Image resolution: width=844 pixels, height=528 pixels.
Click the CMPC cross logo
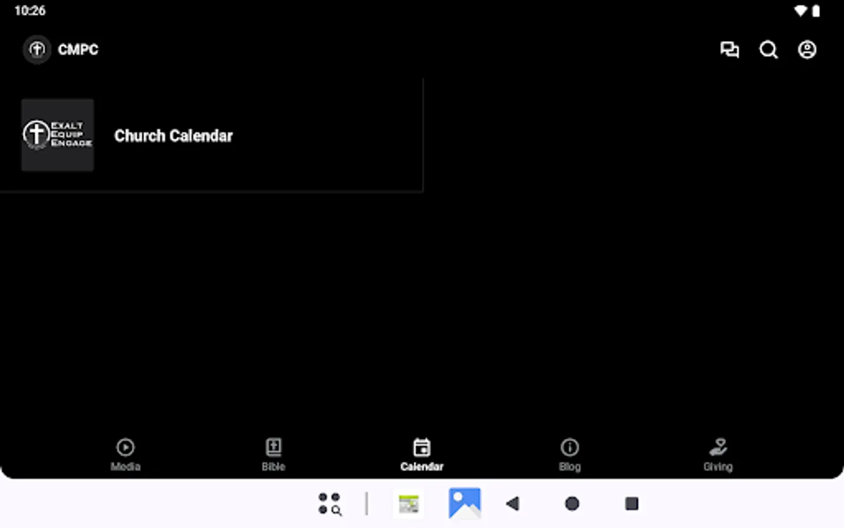click(x=36, y=49)
